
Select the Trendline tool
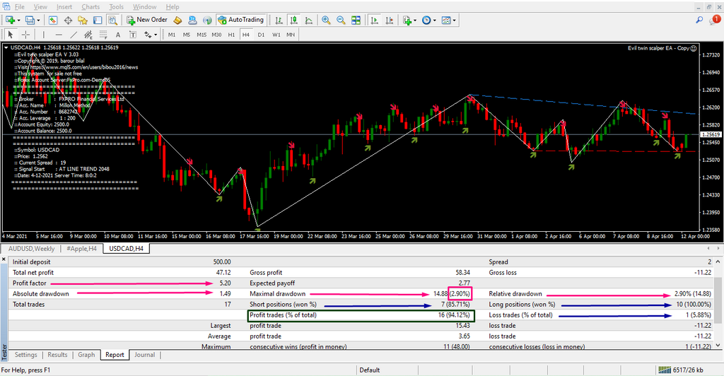click(74, 35)
